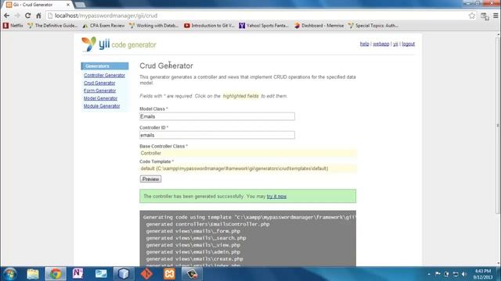Click the Yii code generator logo
This screenshot has width=501, height=281.
118,44
